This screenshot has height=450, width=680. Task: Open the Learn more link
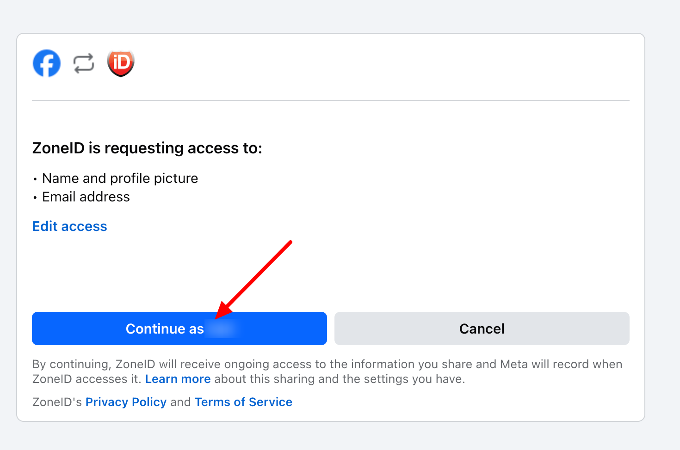[x=178, y=379]
